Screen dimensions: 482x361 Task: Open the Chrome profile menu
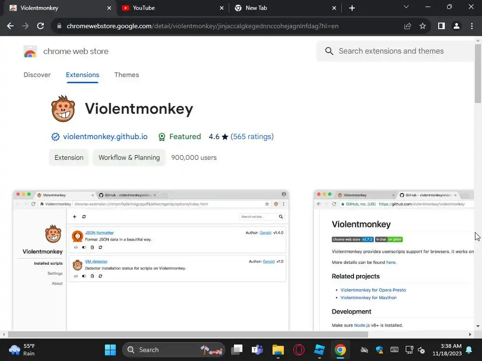[457, 26]
